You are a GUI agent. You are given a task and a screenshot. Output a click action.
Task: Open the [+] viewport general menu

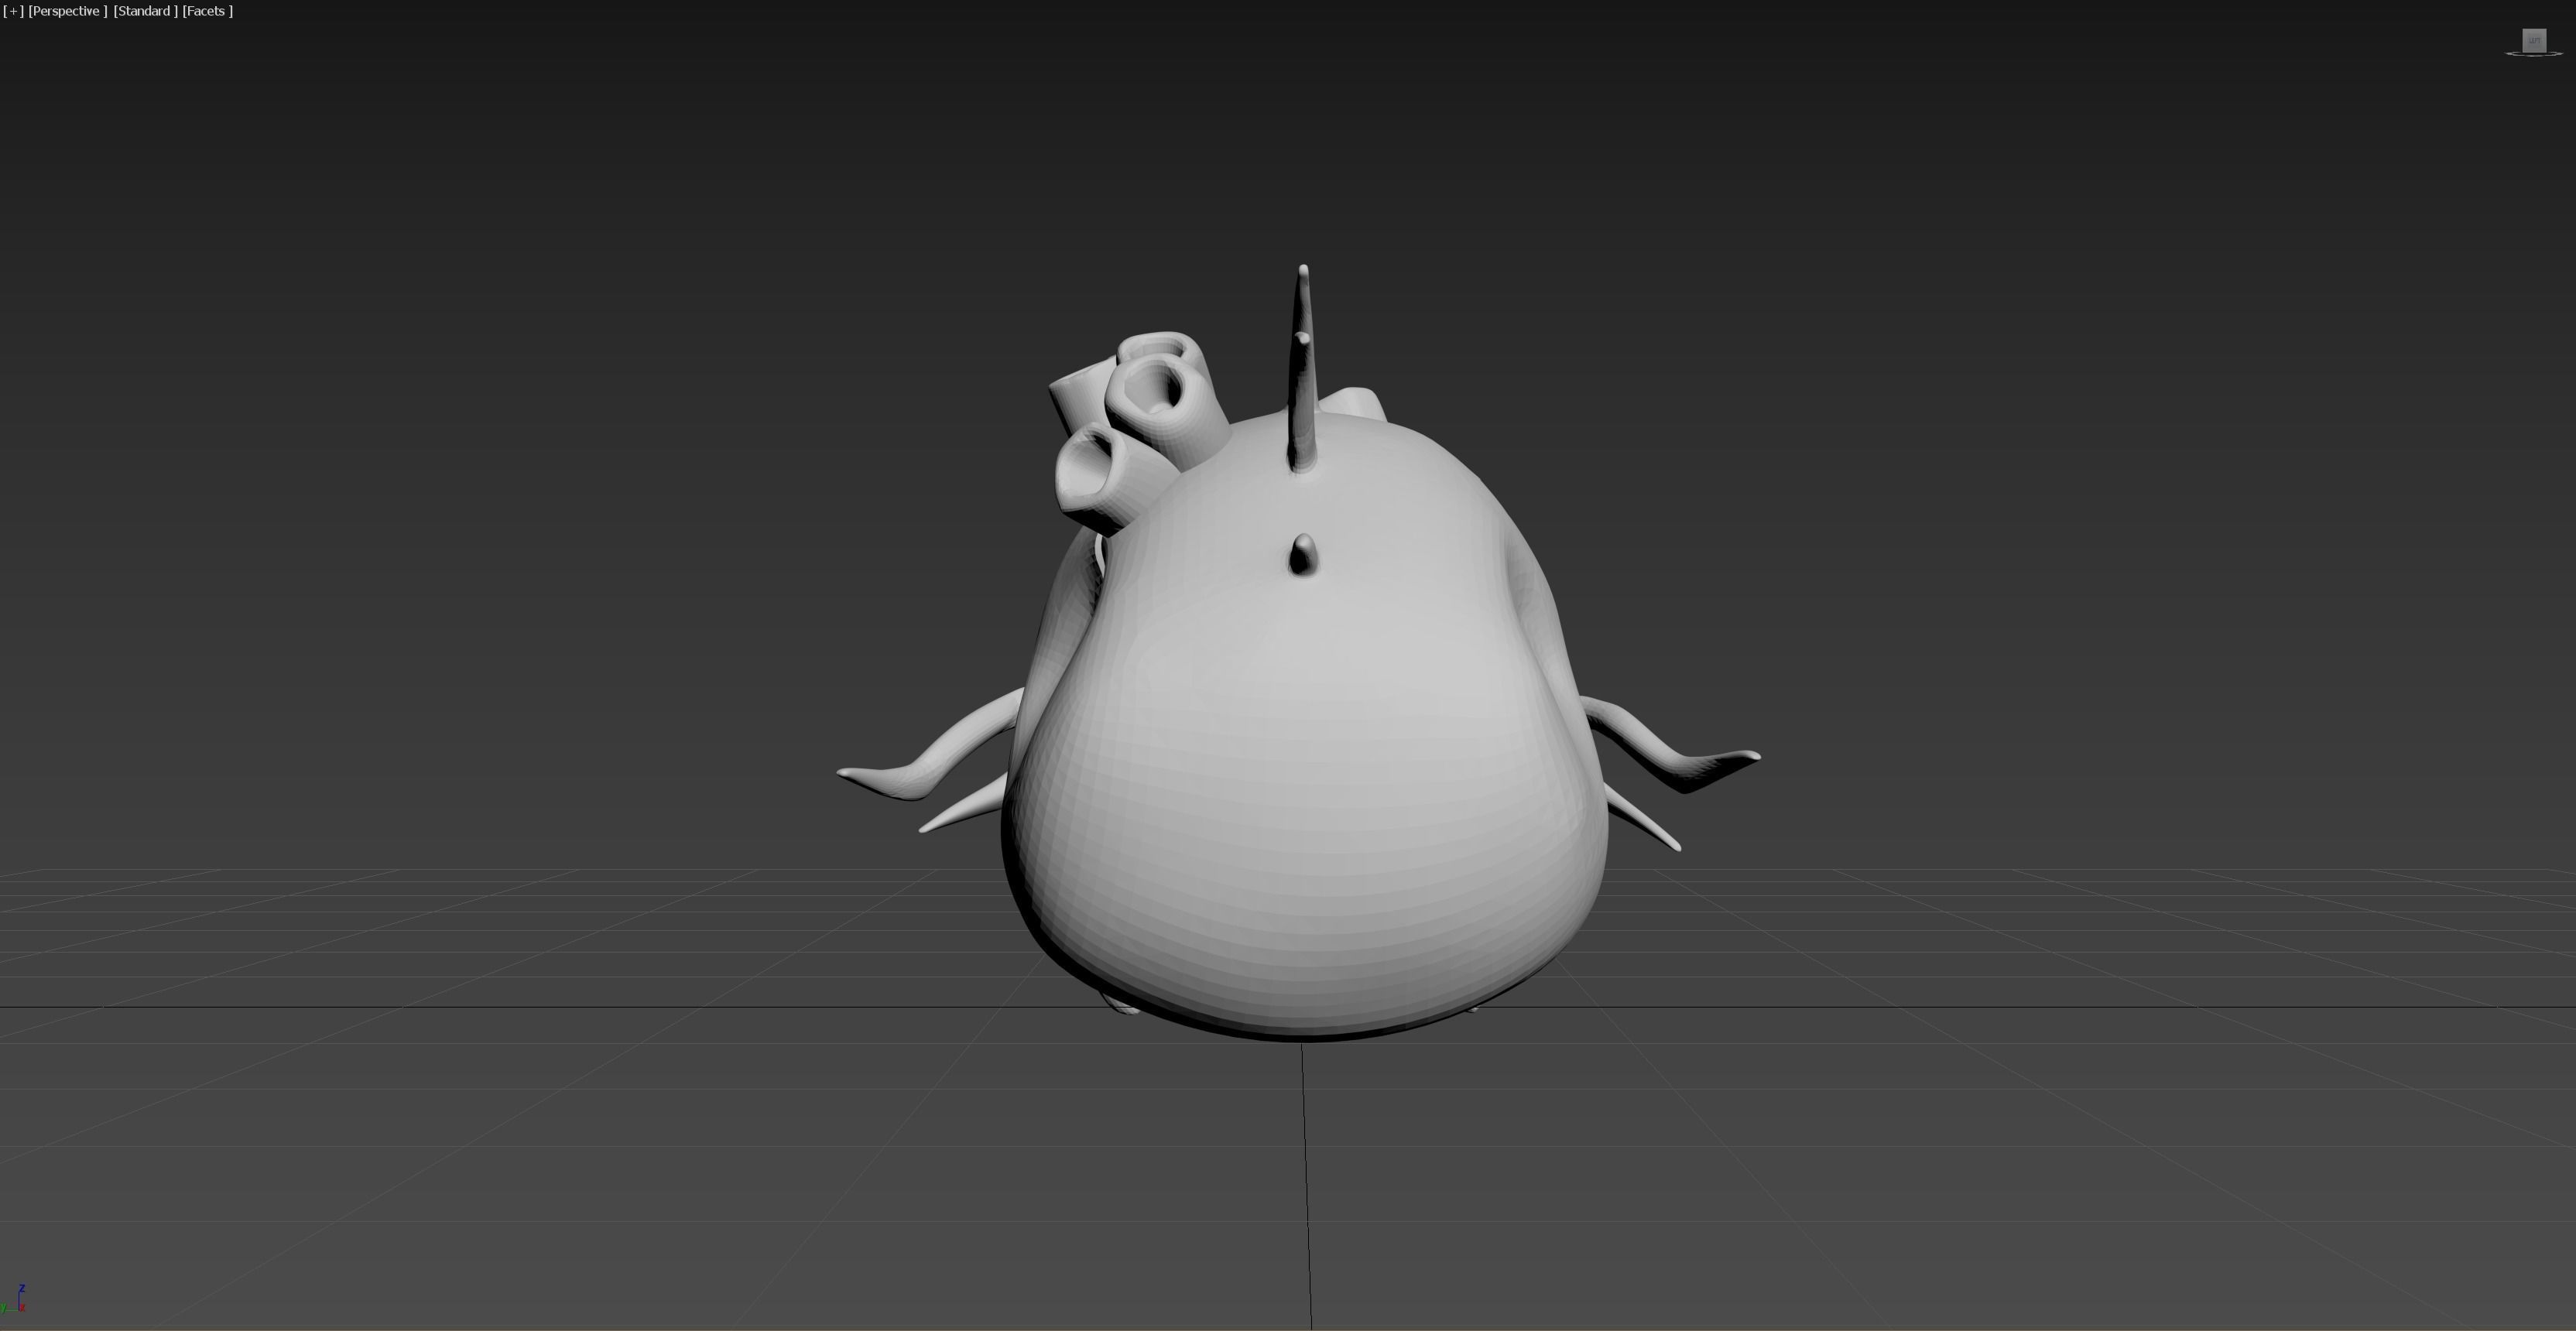point(13,11)
